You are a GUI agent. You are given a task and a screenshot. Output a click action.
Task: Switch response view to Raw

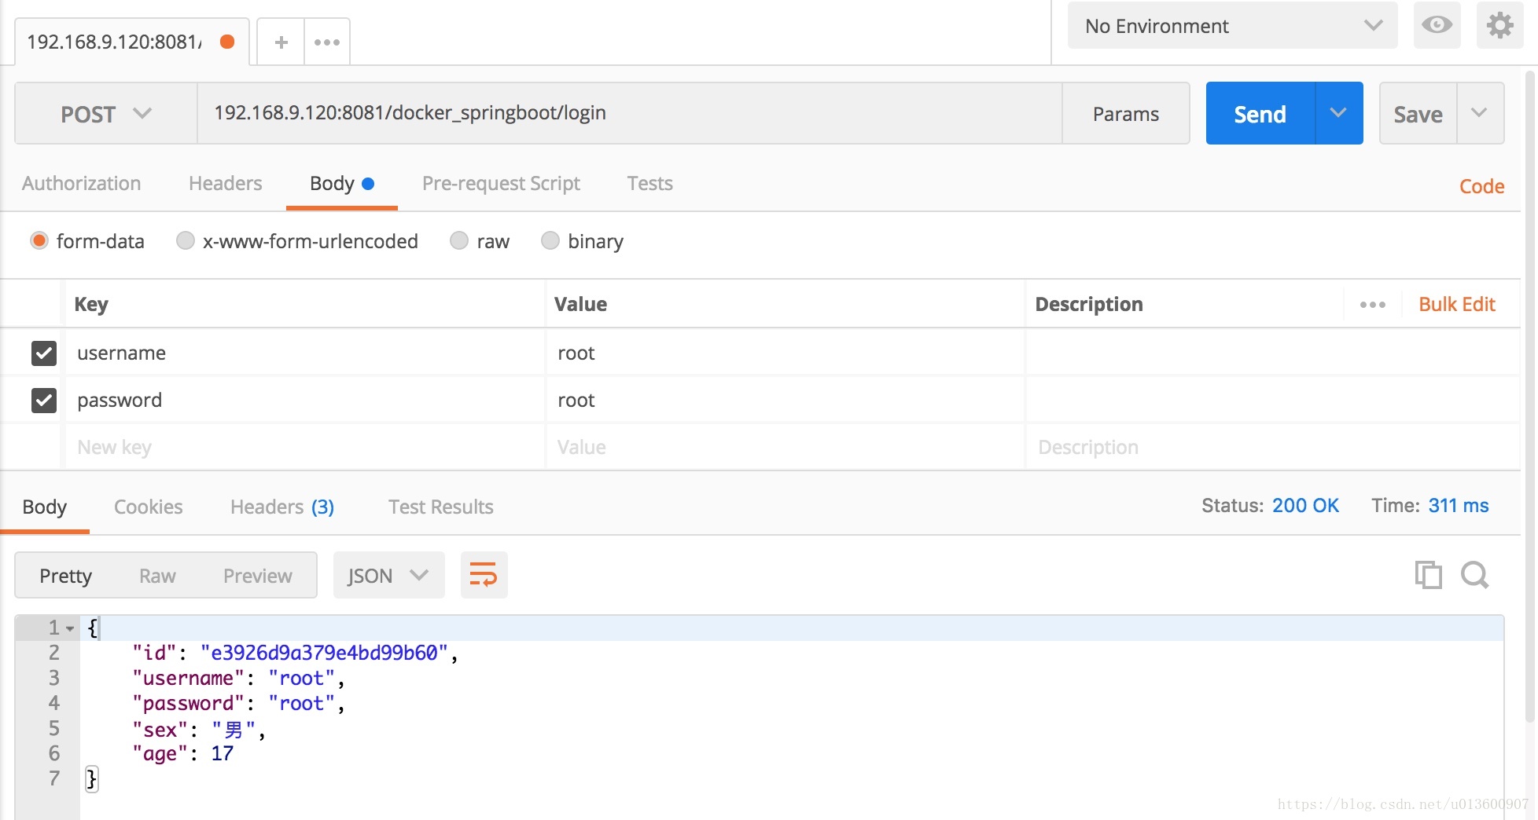(x=157, y=576)
